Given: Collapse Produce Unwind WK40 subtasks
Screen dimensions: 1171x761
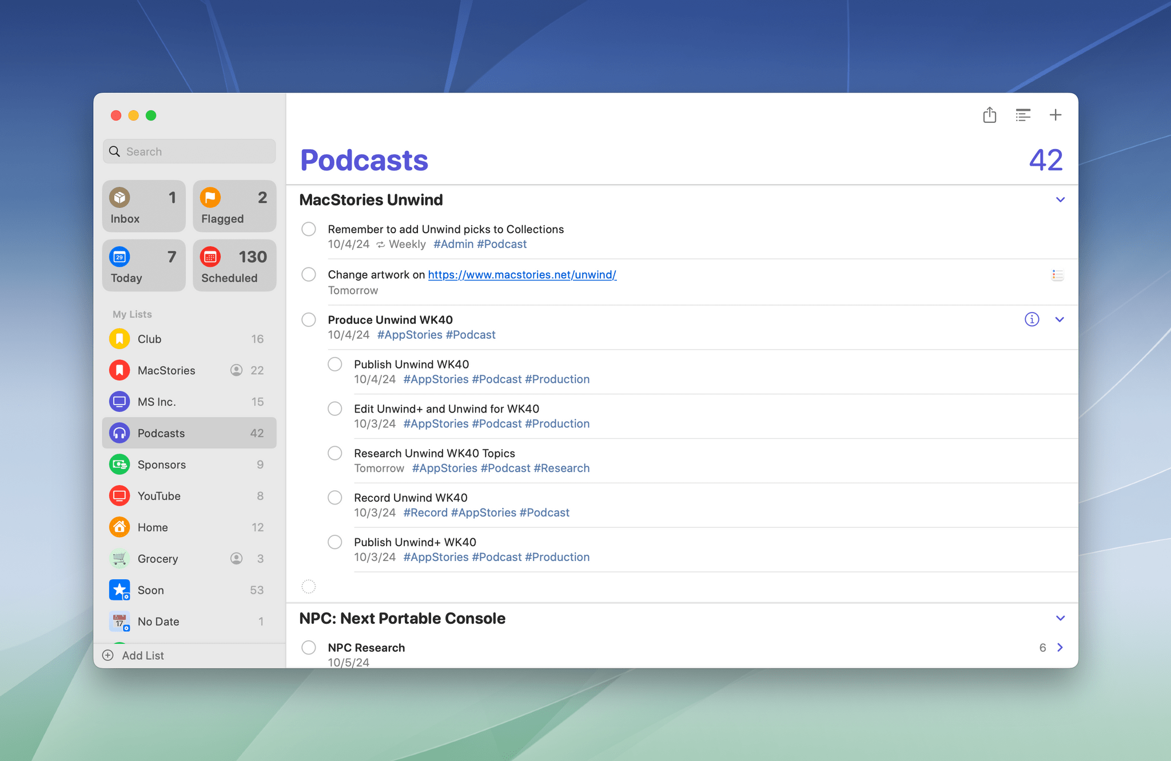Looking at the screenshot, I should click(x=1060, y=320).
